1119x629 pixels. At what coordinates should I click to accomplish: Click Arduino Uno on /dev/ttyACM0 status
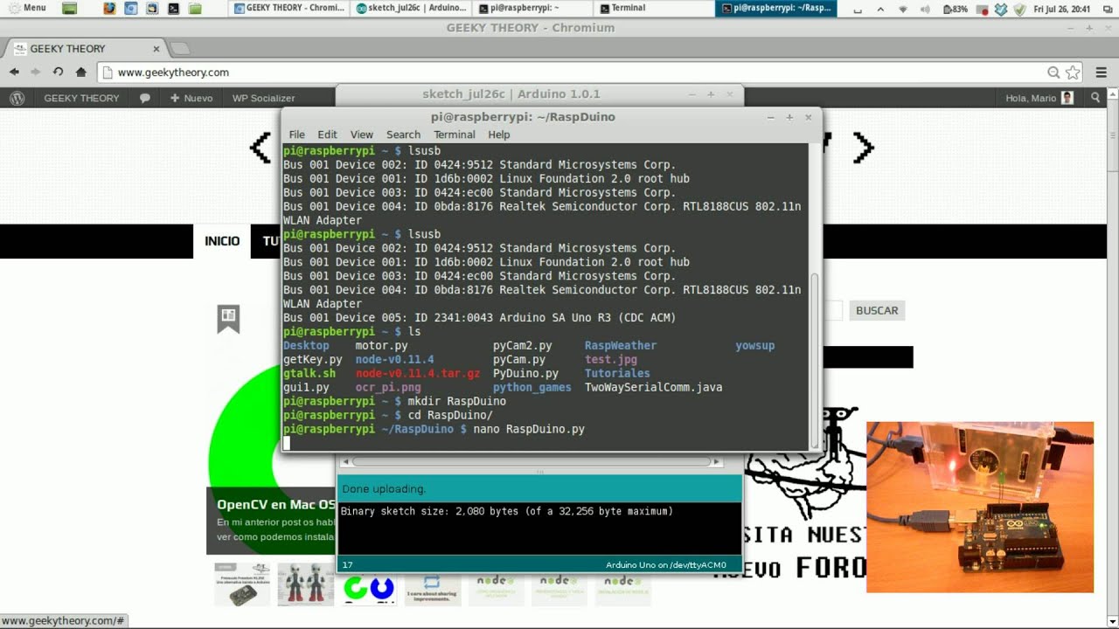pyautogui.click(x=666, y=565)
